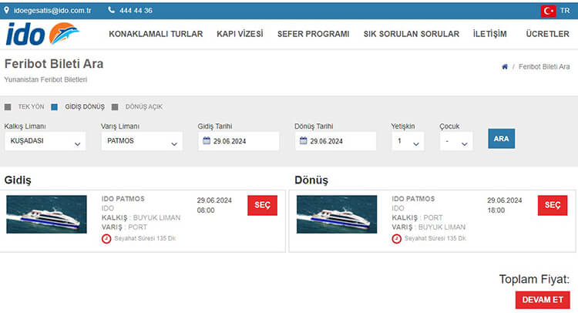Click the Gidiş ferry boat thumbnail
This screenshot has width=578, height=313.
(46, 214)
